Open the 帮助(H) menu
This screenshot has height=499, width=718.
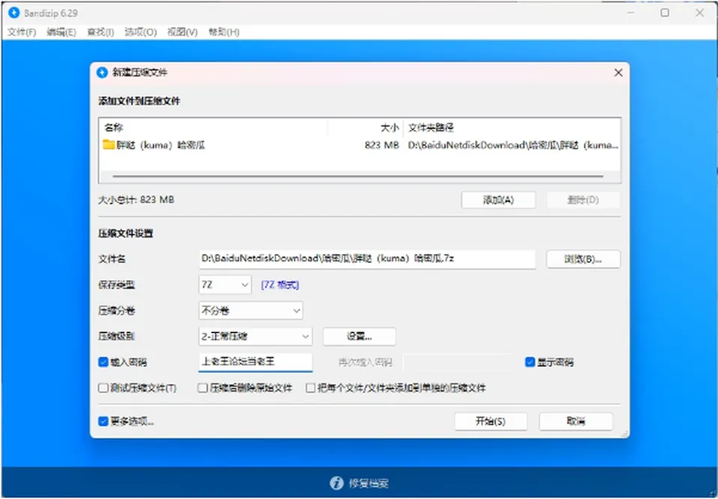pyautogui.click(x=224, y=32)
